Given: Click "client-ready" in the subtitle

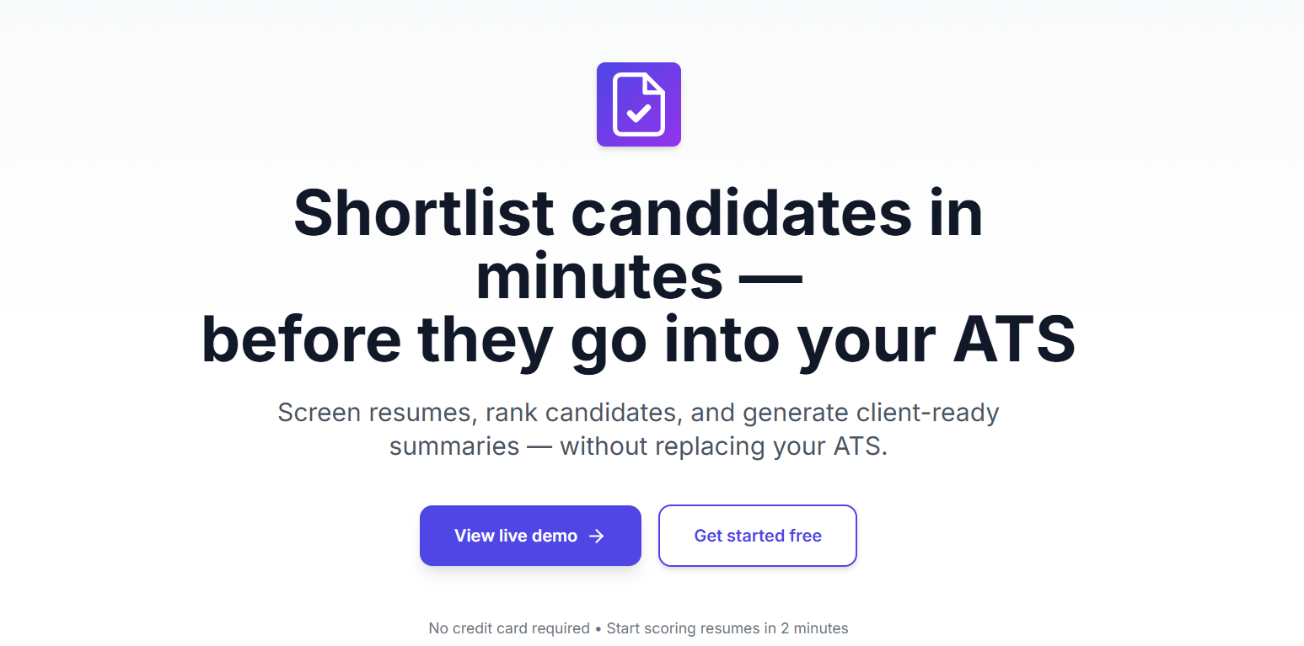Looking at the screenshot, I should tap(927, 413).
